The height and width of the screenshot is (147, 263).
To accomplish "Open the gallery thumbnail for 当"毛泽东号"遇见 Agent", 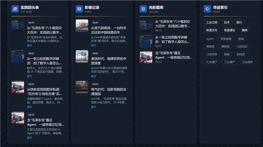I will point(146,57).
